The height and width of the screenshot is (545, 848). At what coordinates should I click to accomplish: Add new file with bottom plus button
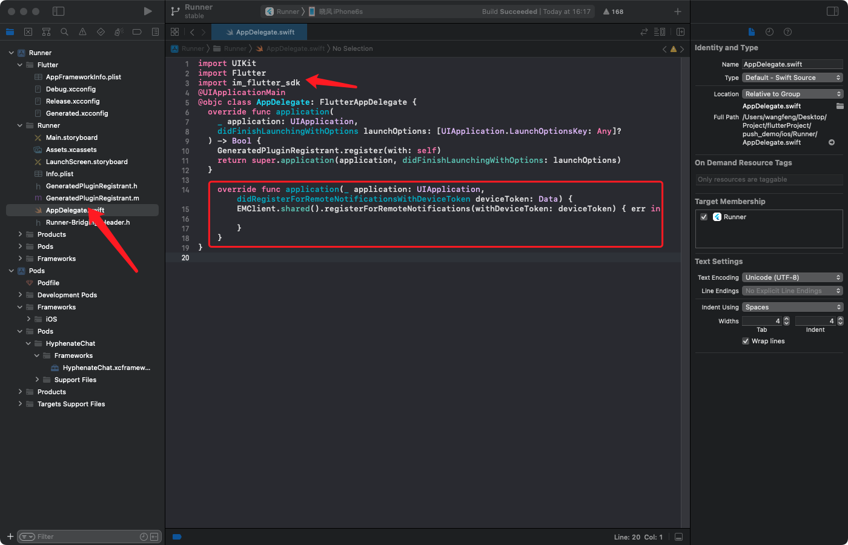coord(10,537)
